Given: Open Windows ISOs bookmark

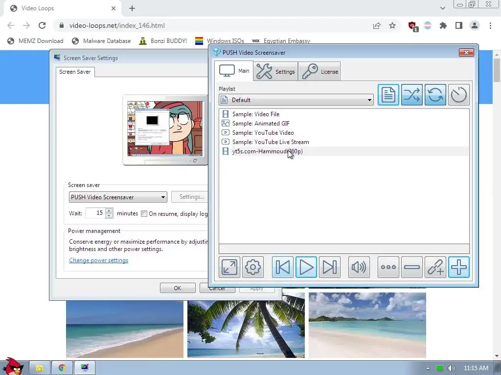Looking at the screenshot, I should click(x=220, y=41).
